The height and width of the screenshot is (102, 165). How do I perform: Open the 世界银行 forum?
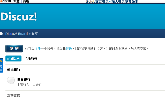(x=24, y=80)
